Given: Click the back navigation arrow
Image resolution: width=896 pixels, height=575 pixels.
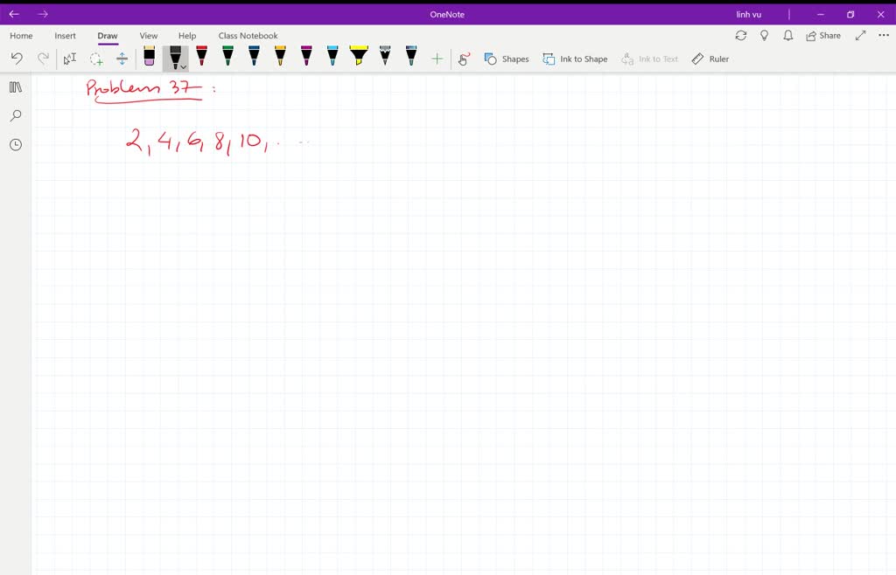Looking at the screenshot, I should pos(13,14).
